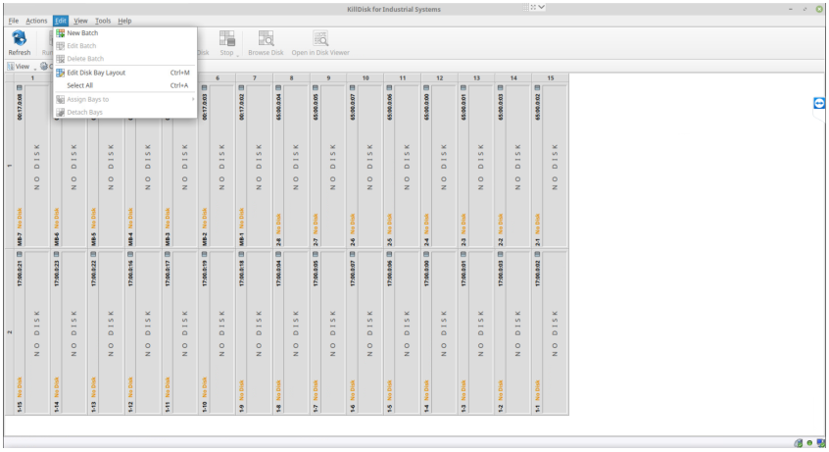
Task: Click the rightmost status bar tray icon
Action: tap(820, 443)
